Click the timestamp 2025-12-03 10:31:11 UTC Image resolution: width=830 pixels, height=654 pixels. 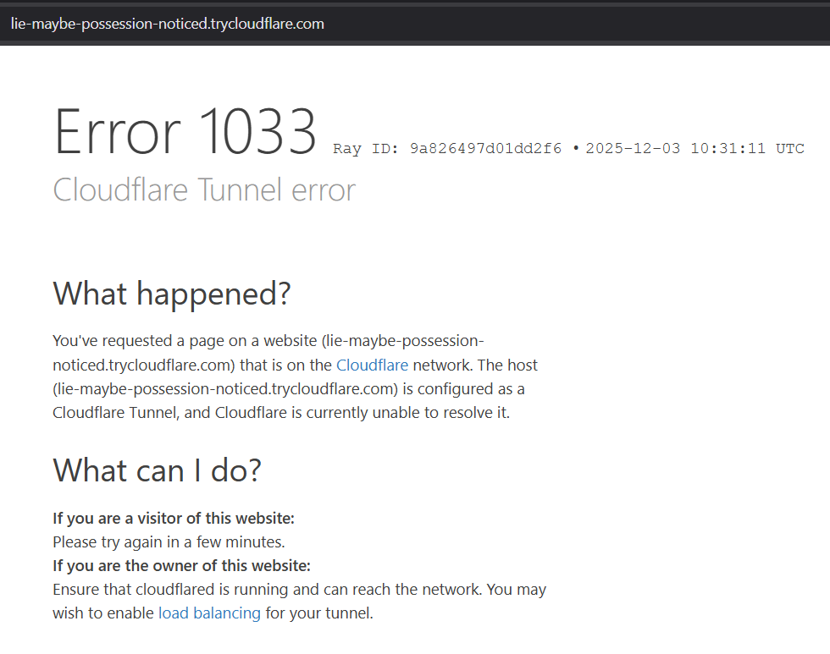695,148
